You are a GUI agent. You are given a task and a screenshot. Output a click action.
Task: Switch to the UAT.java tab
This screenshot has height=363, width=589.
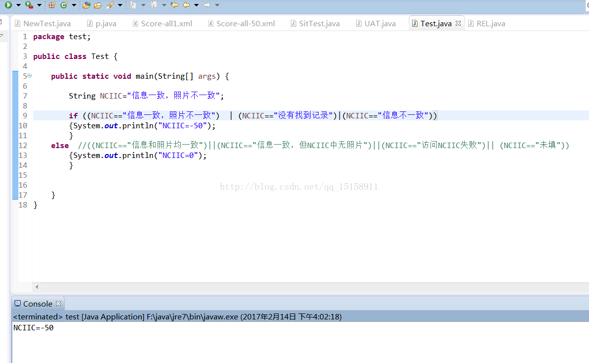point(376,24)
